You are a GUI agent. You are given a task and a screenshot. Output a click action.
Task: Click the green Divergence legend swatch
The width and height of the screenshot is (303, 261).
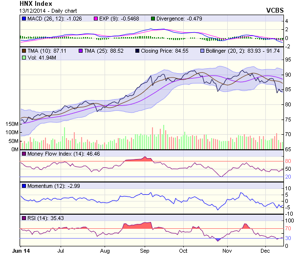152,19
